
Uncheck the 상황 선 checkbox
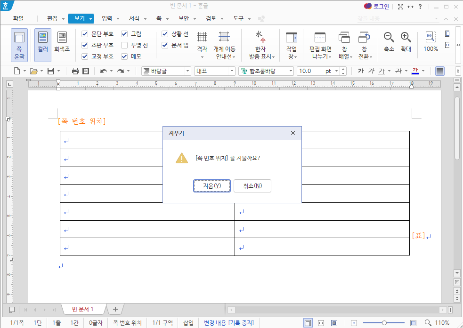165,34
